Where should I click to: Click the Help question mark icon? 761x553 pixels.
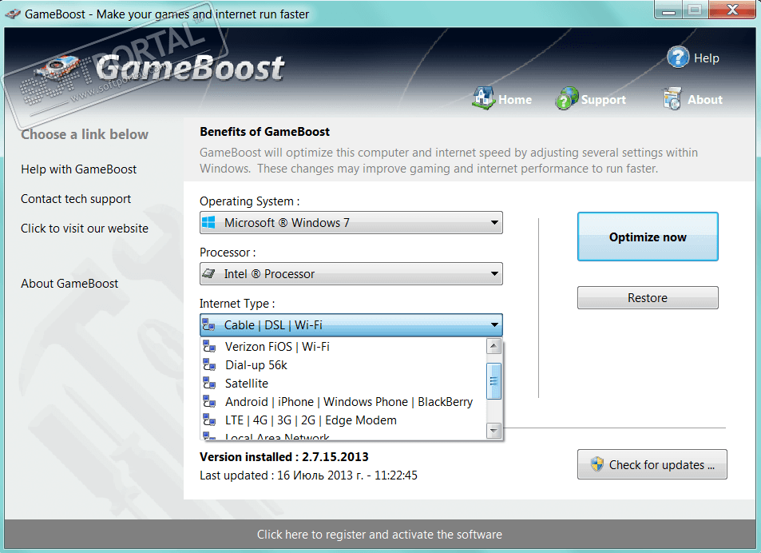(x=677, y=58)
